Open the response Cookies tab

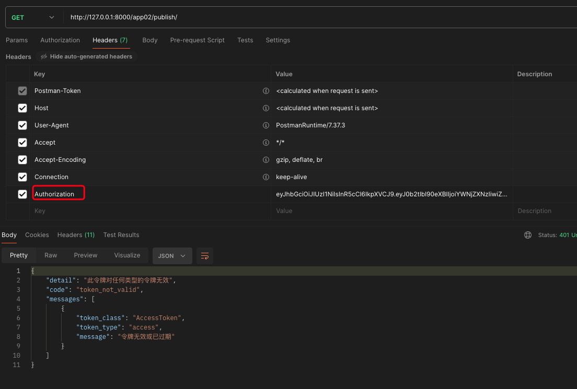tap(37, 235)
